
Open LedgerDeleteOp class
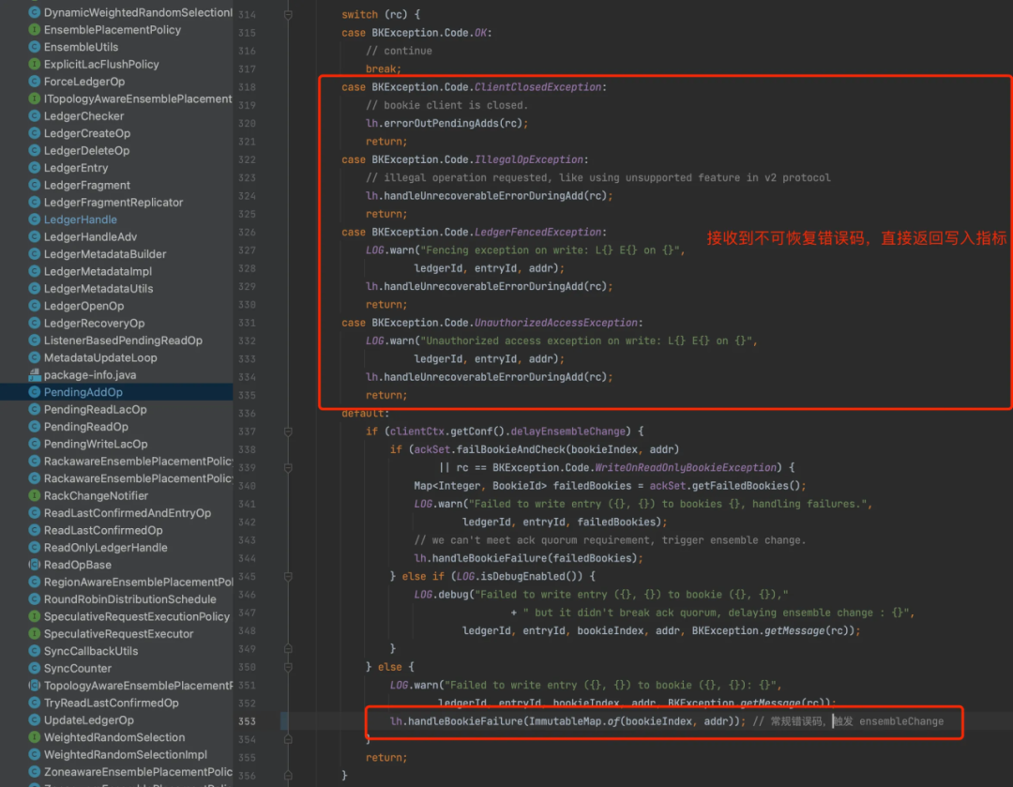click(86, 150)
